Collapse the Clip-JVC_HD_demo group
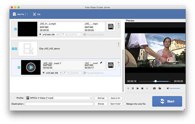Viewport: 195px width, 124px height. pyautogui.click(x=13, y=49)
